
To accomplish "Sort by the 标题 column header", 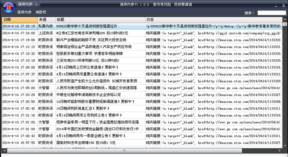I will [100, 19].
